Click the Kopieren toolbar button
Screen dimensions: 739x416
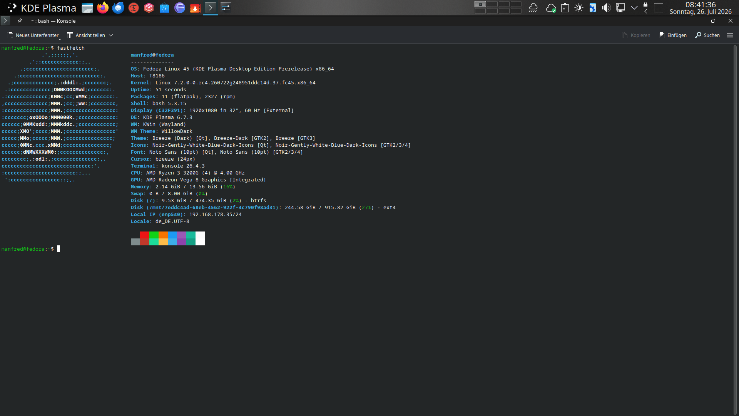[636, 35]
